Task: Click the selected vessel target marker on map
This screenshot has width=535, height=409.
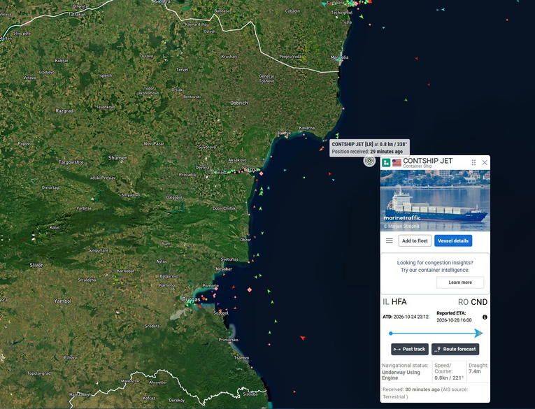Action: pos(369,161)
